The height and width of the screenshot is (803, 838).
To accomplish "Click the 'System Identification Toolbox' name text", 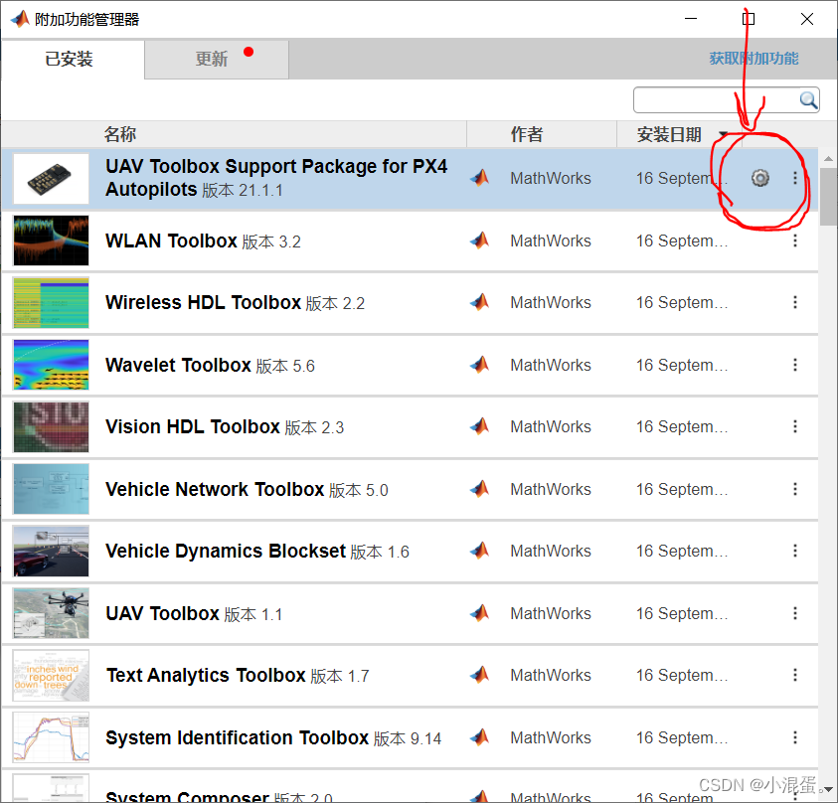I will tap(237, 737).
